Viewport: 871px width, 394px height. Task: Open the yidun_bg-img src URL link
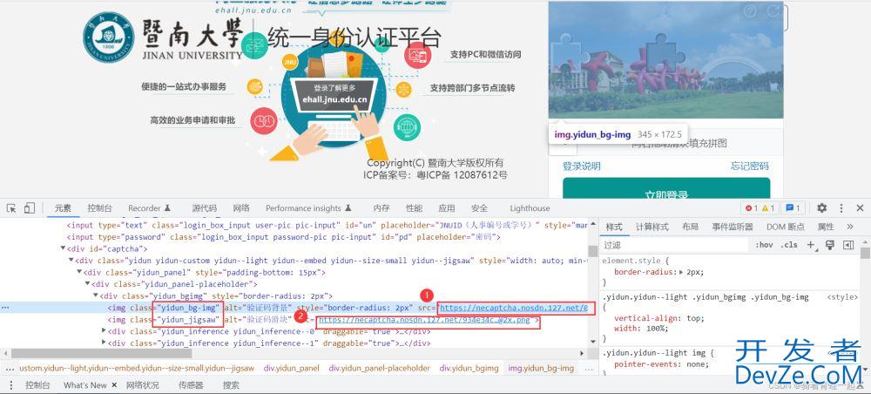click(x=514, y=308)
